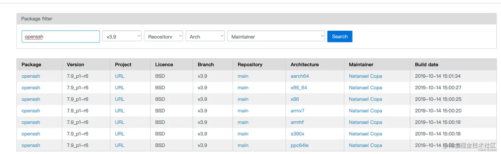Click the ppc64le architecture link
The width and height of the screenshot is (501, 154).
pyautogui.click(x=299, y=145)
